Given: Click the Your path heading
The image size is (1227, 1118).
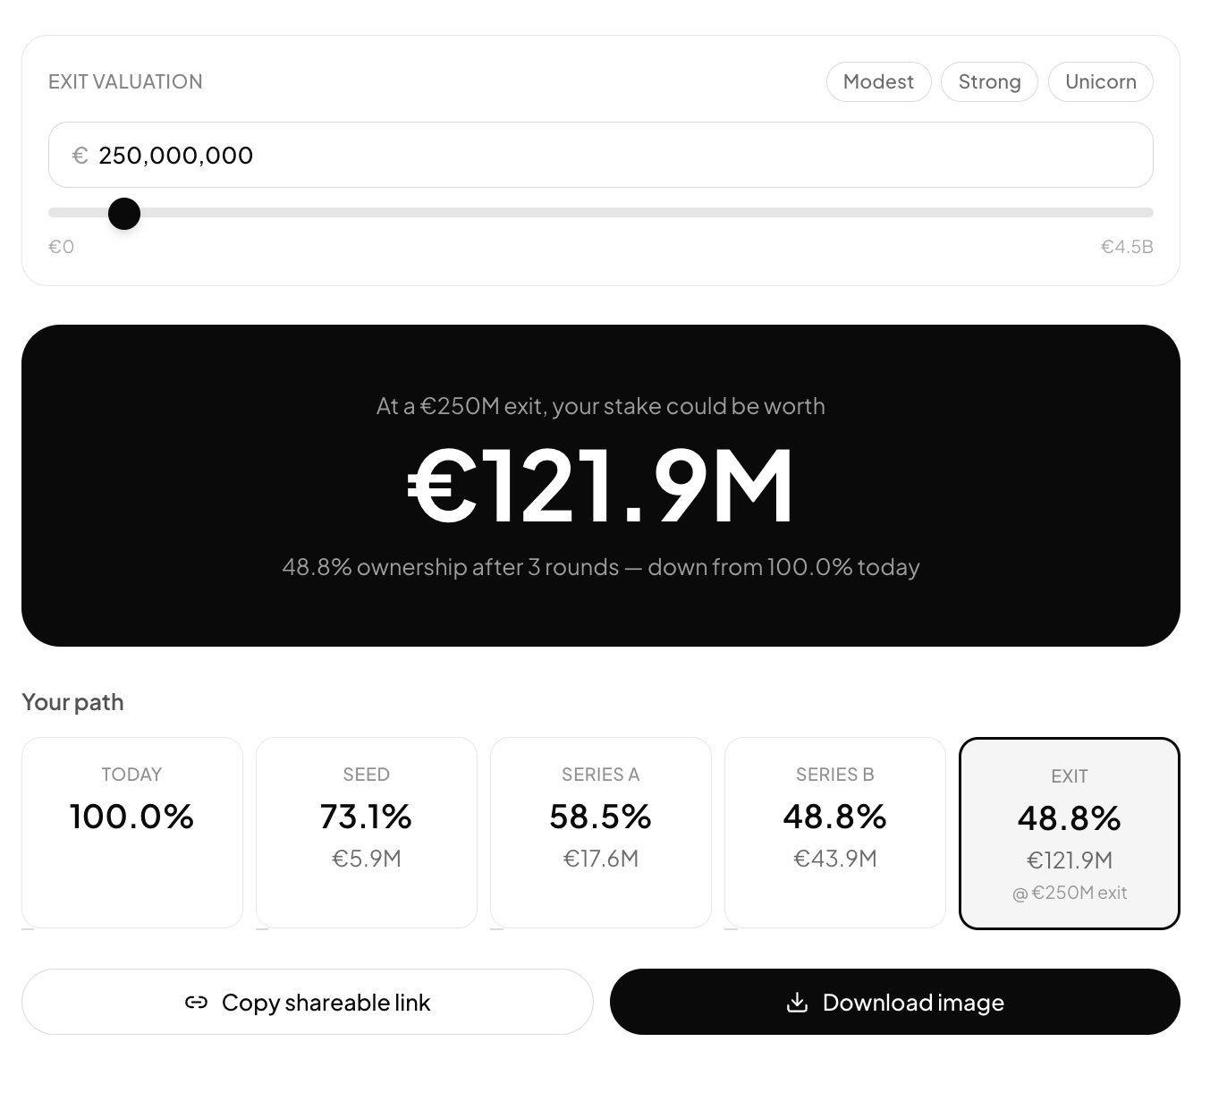Looking at the screenshot, I should pos(72,702).
